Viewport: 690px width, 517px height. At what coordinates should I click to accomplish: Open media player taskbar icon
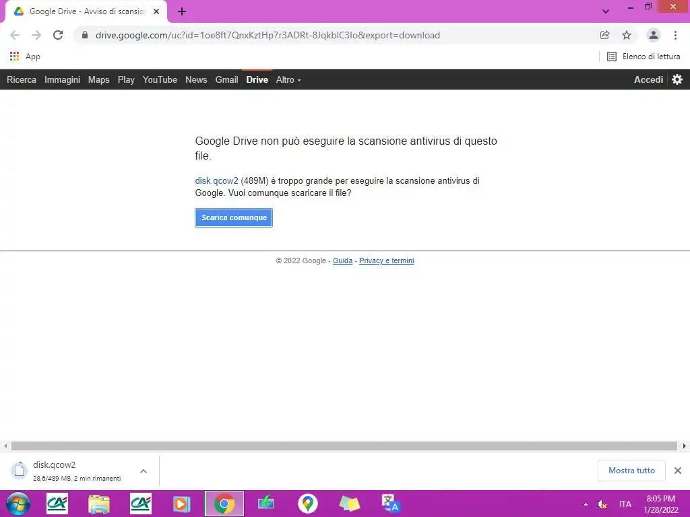181,504
